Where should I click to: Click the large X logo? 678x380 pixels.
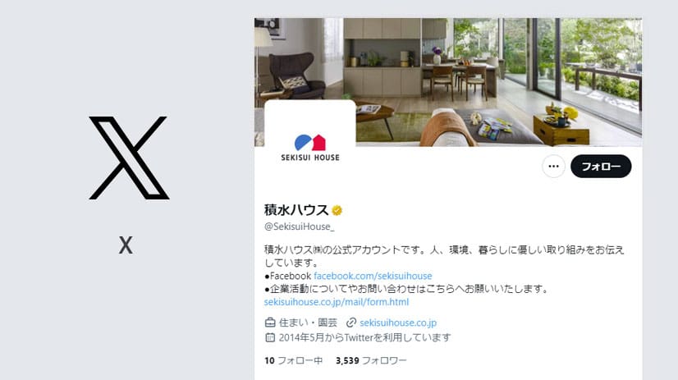pos(129,158)
